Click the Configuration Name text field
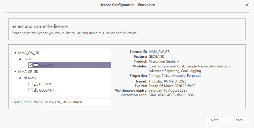 pyautogui.click(x=77, y=102)
